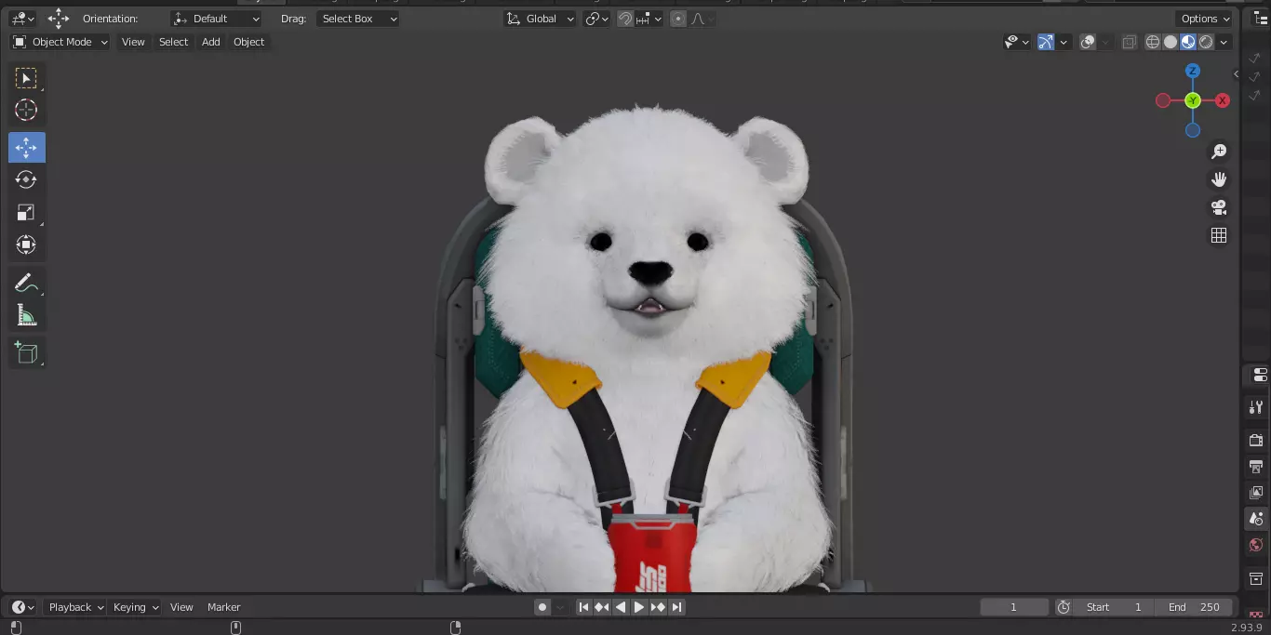The height and width of the screenshot is (635, 1271).
Task: Open Output properties printer tab icon
Action: [x=1256, y=467]
